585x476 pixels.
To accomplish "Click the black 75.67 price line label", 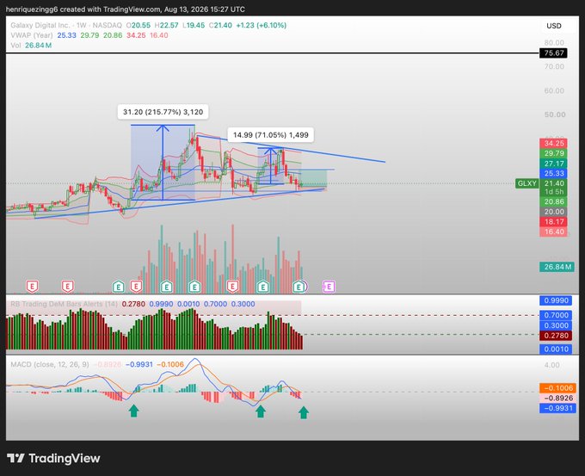I will pos(554,53).
